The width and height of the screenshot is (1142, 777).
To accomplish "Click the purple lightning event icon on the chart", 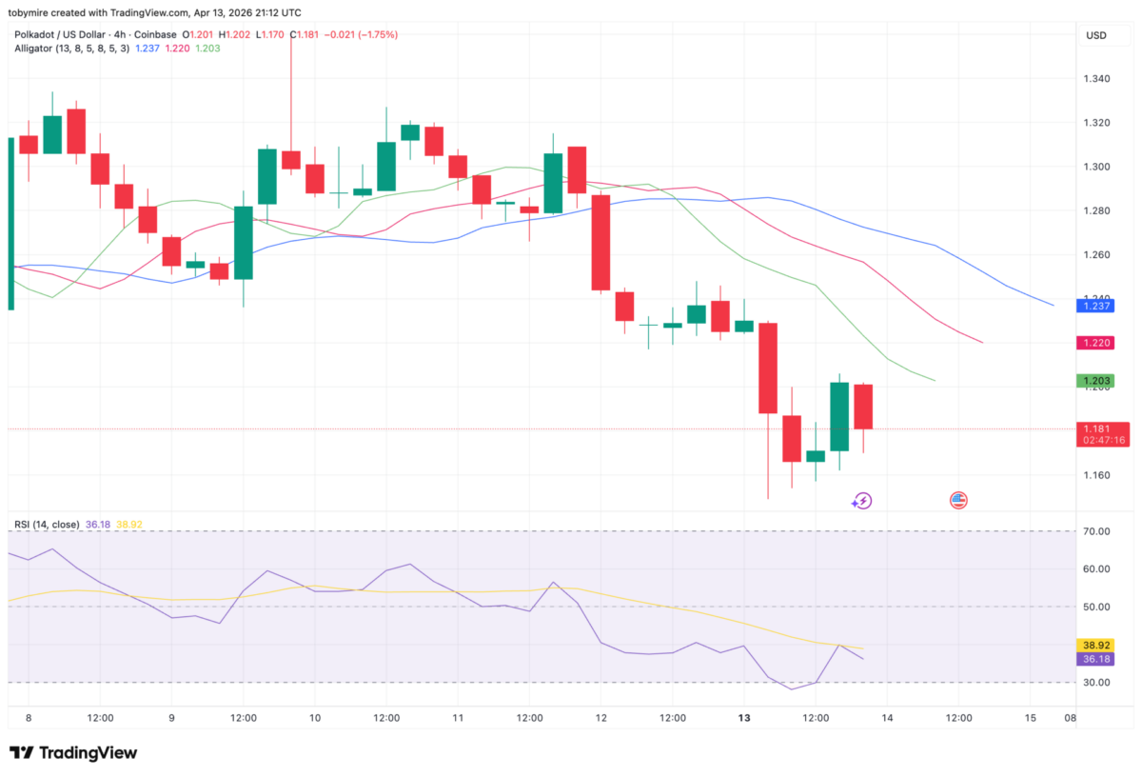I will pos(861,500).
